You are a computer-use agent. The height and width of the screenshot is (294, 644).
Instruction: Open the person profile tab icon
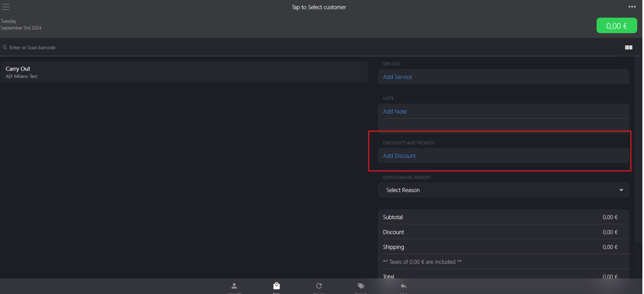tap(234, 286)
